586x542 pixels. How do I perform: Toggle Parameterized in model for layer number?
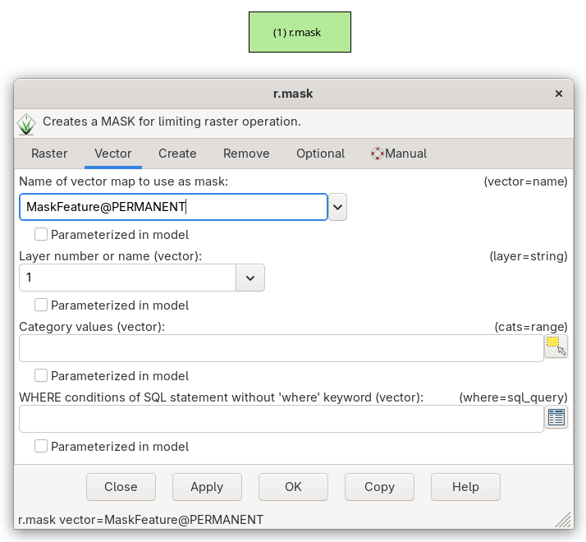(41, 305)
